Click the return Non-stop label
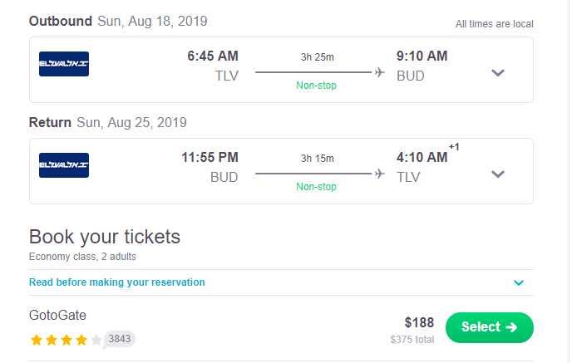Viewport: 572px width, 363px height. click(x=316, y=187)
